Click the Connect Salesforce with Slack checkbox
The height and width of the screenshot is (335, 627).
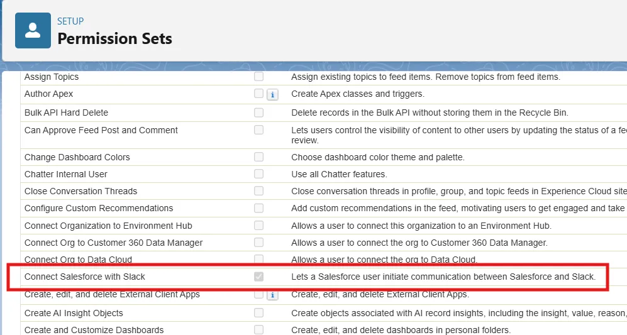pos(258,277)
